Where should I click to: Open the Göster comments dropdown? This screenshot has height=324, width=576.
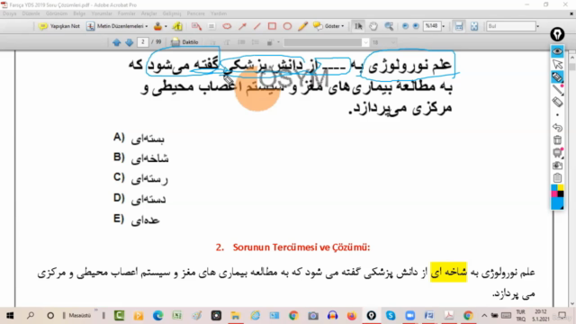point(328,26)
